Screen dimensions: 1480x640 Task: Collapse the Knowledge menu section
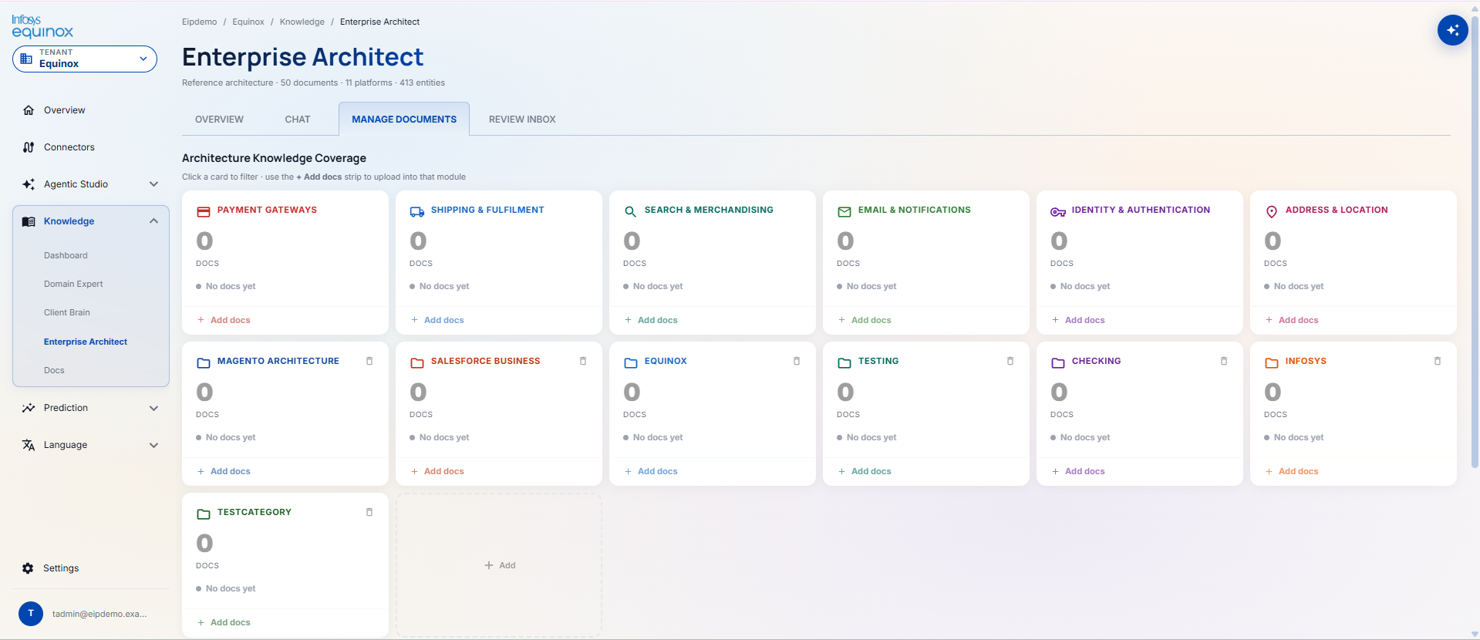click(x=153, y=221)
